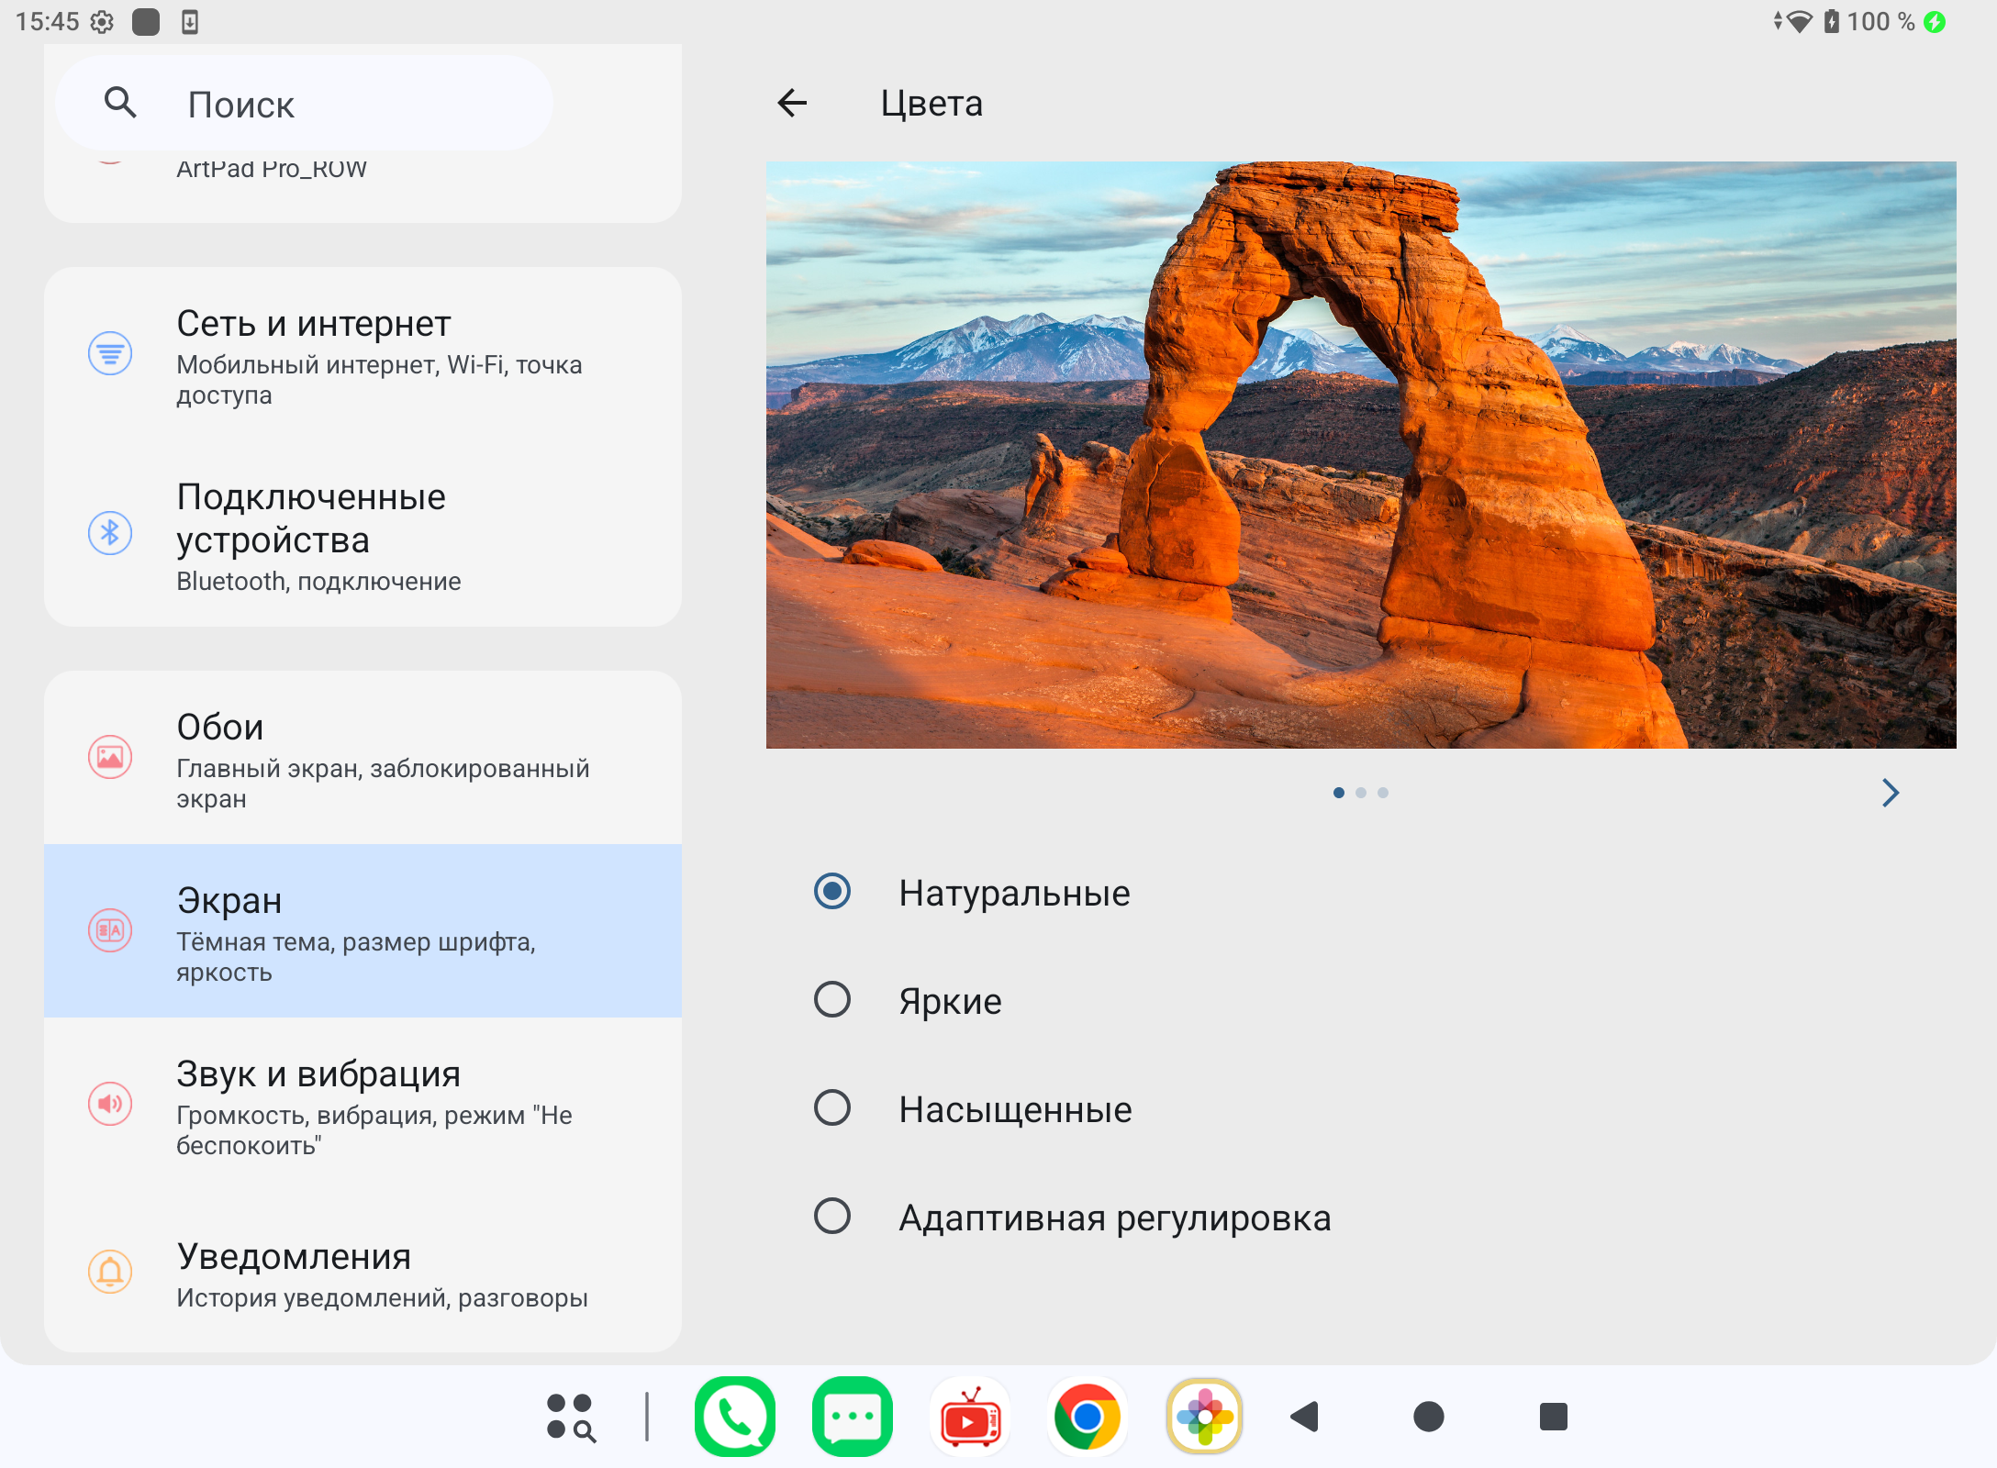Show next preview image with right chevron

click(x=1890, y=792)
